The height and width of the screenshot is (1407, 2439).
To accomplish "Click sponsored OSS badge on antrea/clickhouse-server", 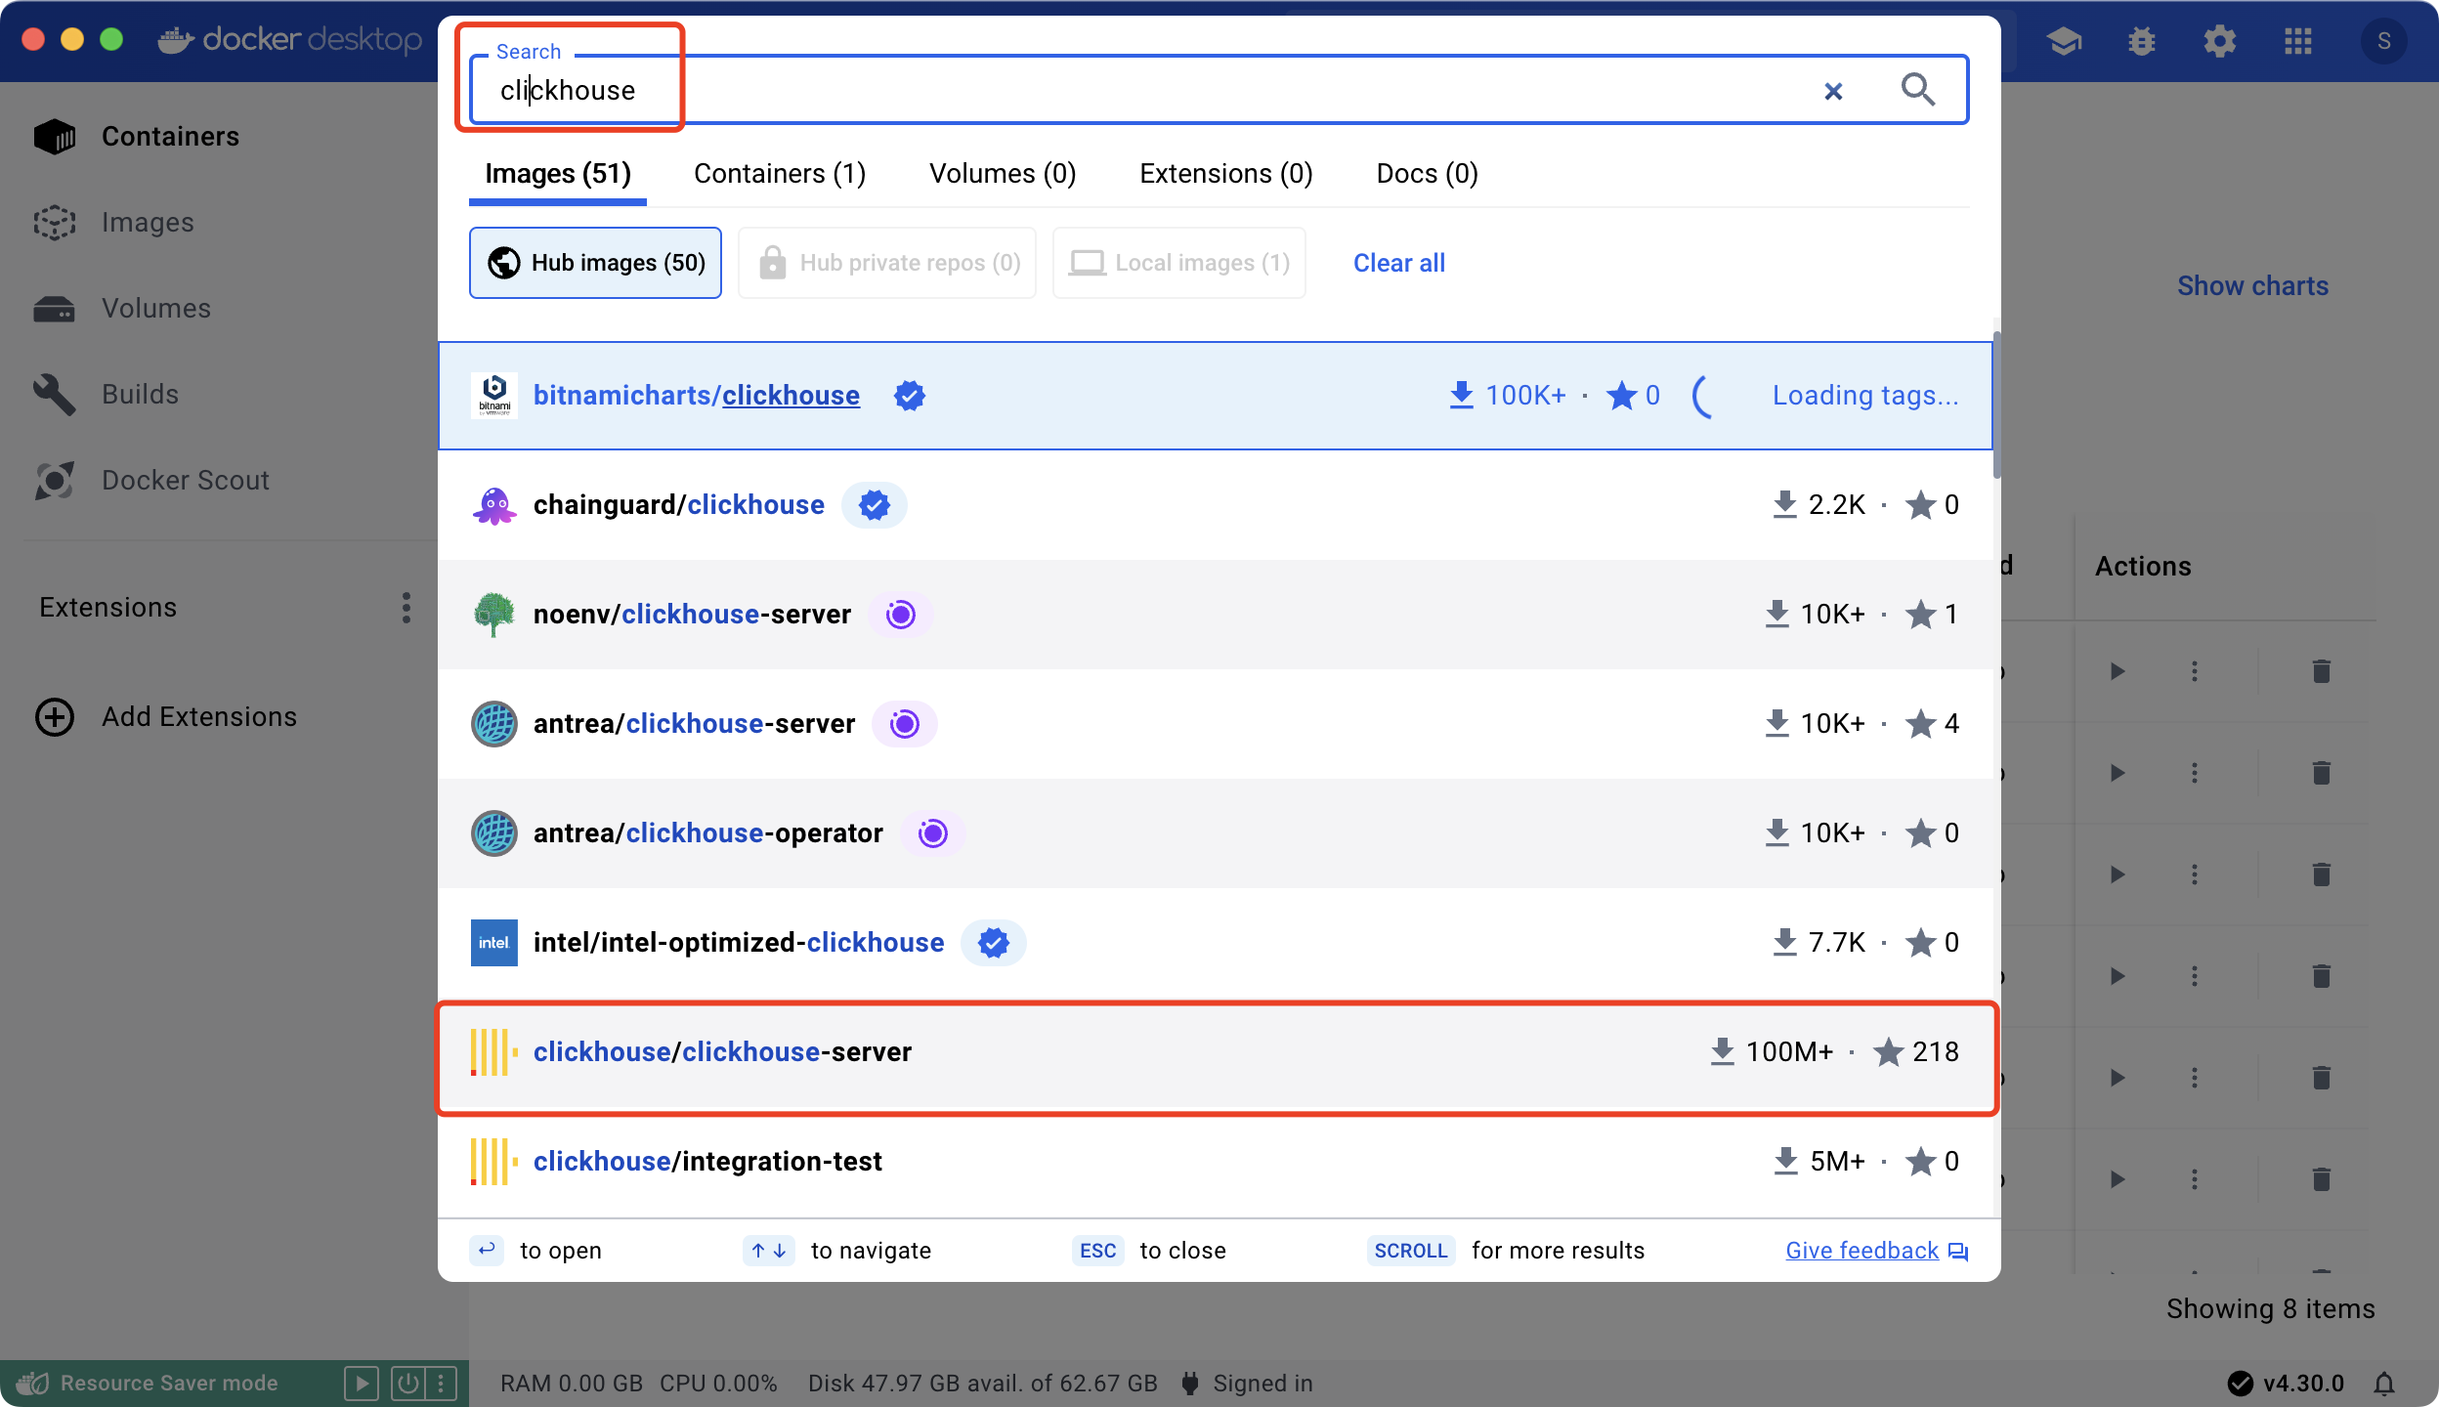I will click(904, 724).
